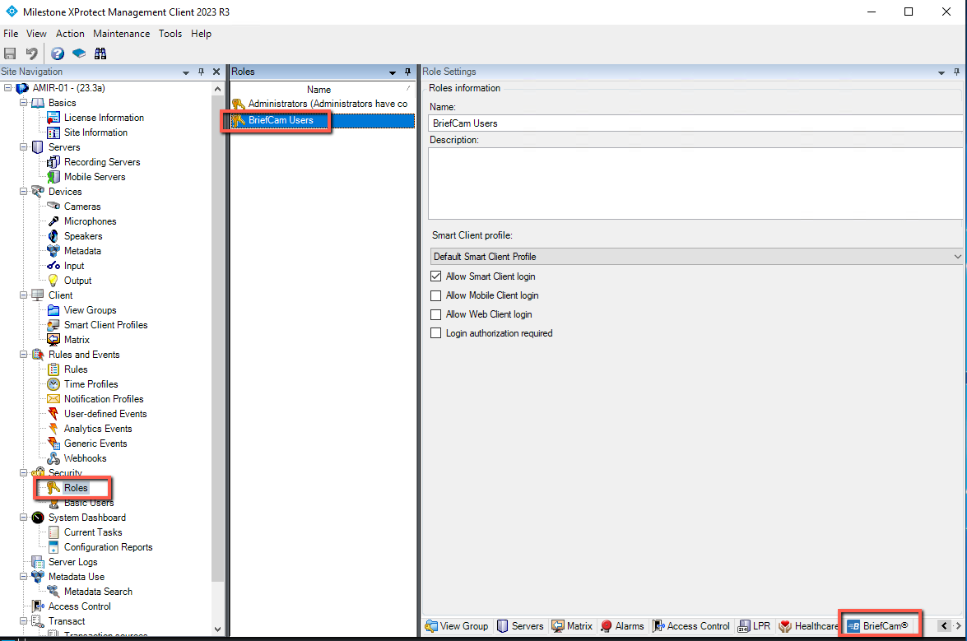Viewport: 967px width, 641px height.
Task: Click the Administrators role key icon
Action: pyautogui.click(x=239, y=105)
